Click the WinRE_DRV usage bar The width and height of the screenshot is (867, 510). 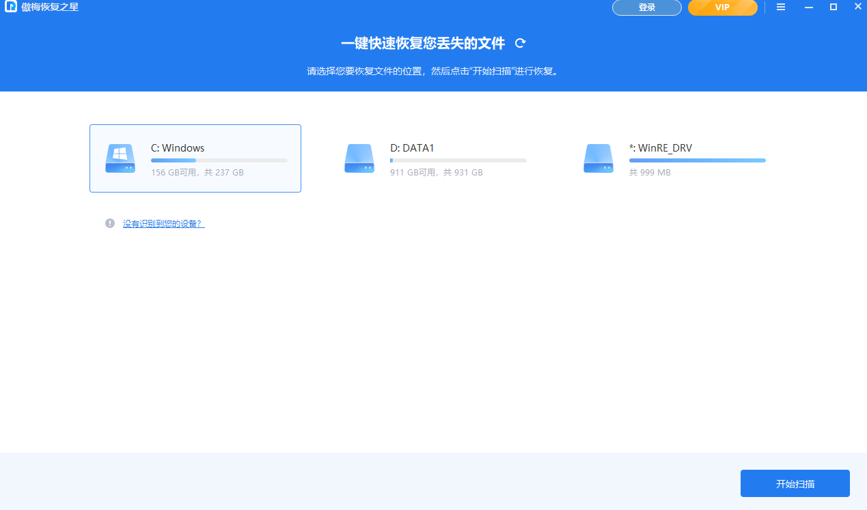pyautogui.click(x=697, y=160)
